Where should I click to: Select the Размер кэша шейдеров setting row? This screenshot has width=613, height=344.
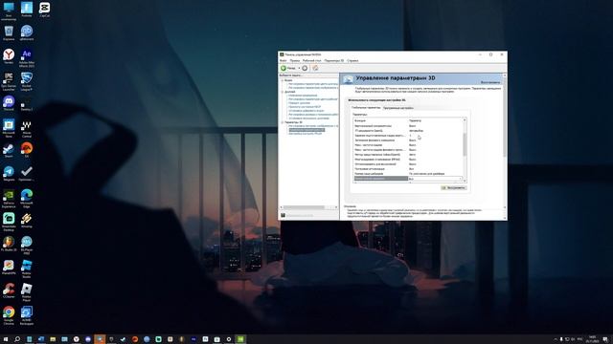408,174
